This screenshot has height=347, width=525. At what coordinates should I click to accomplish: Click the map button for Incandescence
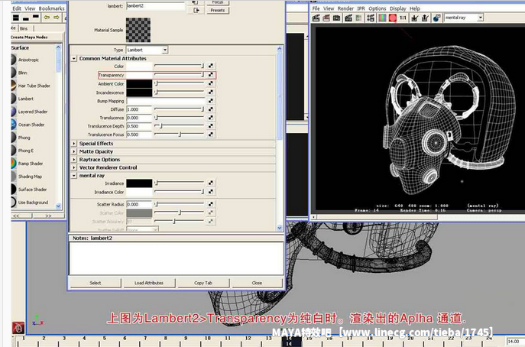click(x=211, y=92)
